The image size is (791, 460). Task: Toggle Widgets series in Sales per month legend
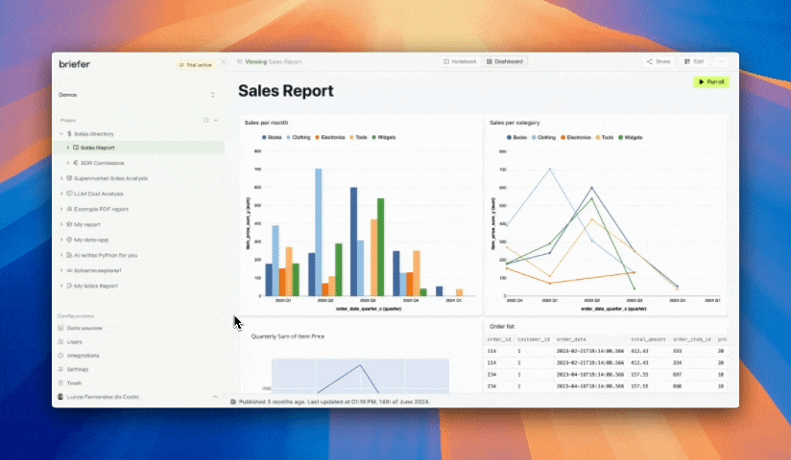coord(384,138)
